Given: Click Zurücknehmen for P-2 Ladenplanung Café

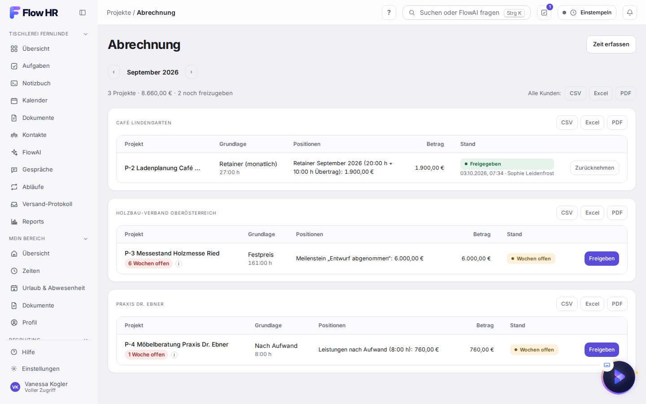Looking at the screenshot, I should (594, 168).
